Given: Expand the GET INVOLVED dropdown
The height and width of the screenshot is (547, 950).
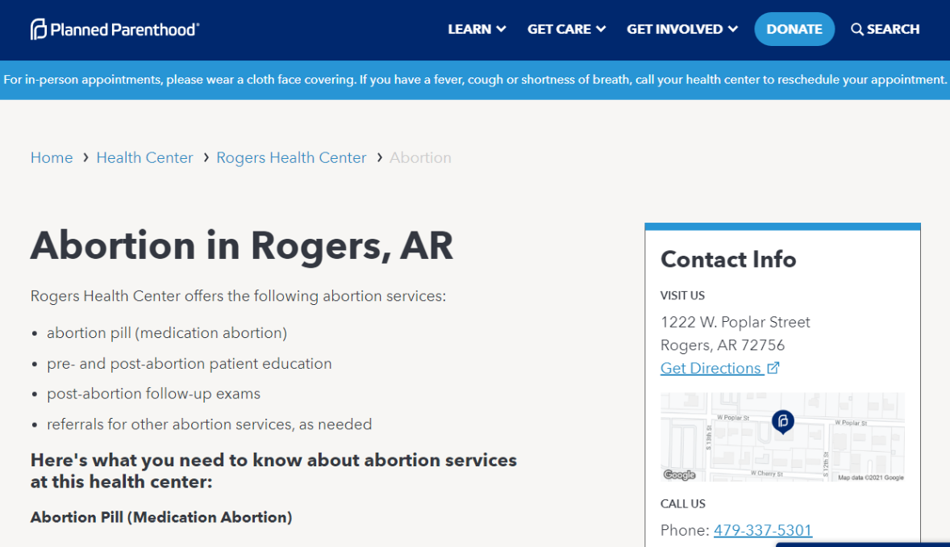Looking at the screenshot, I should (681, 28).
